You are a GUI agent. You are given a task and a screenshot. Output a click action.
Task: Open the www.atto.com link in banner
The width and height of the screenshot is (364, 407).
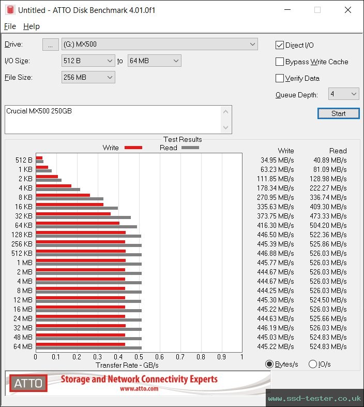(x=139, y=388)
